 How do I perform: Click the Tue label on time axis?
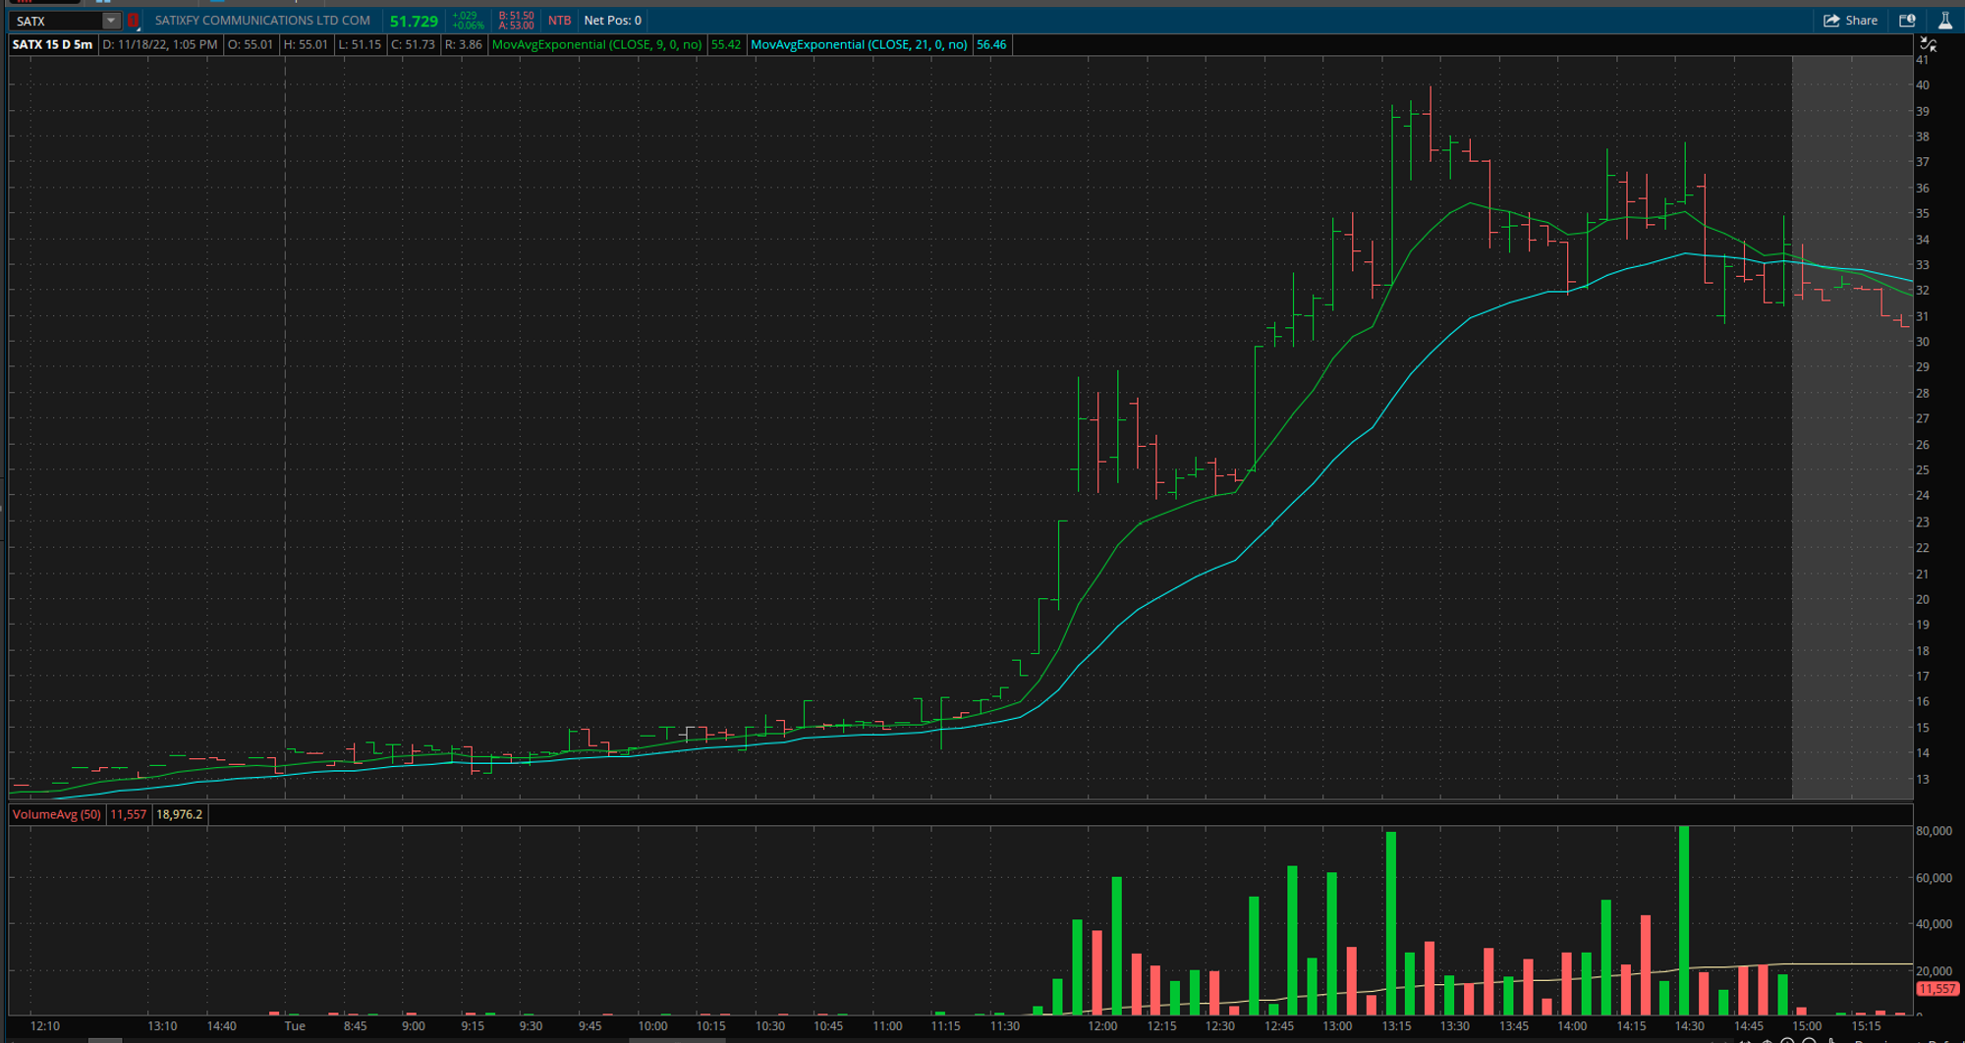tap(295, 1025)
